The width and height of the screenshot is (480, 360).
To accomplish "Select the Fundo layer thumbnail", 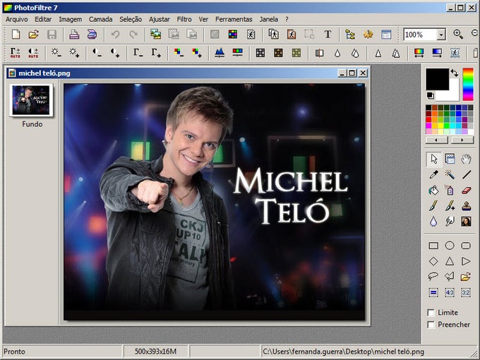I will click(31, 100).
